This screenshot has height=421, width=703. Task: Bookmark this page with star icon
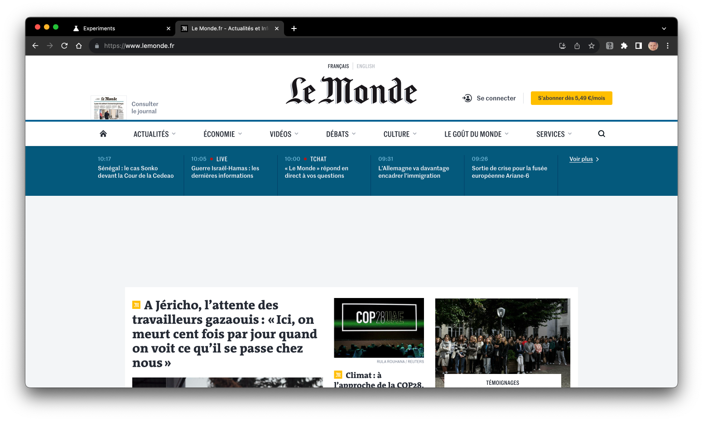(592, 46)
